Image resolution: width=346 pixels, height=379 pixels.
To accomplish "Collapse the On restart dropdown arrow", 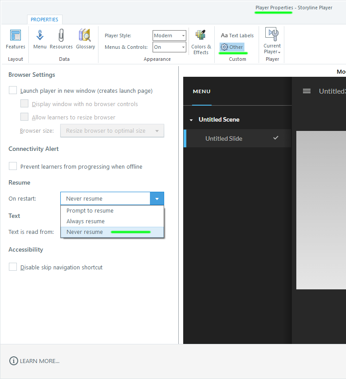I will (157, 198).
